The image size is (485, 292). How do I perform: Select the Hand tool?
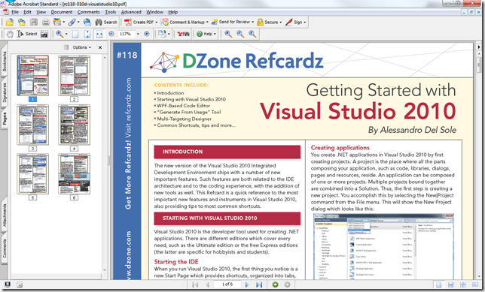coord(10,34)
